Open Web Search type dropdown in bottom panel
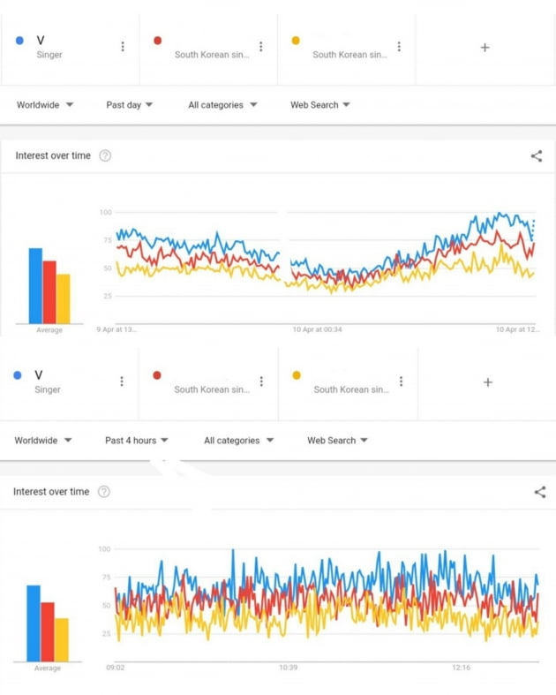The height and width of the screenshot is (695, 556). (338, 441)
